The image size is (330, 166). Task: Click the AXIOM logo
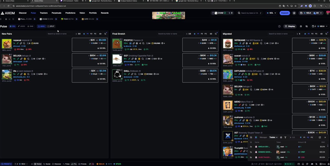coord(8,13)
